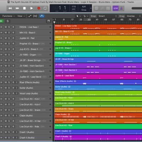Open the secondary tool menu chevron
Image resolution: width=142 pixels, height=142 pixels.
tap(87, 16)
